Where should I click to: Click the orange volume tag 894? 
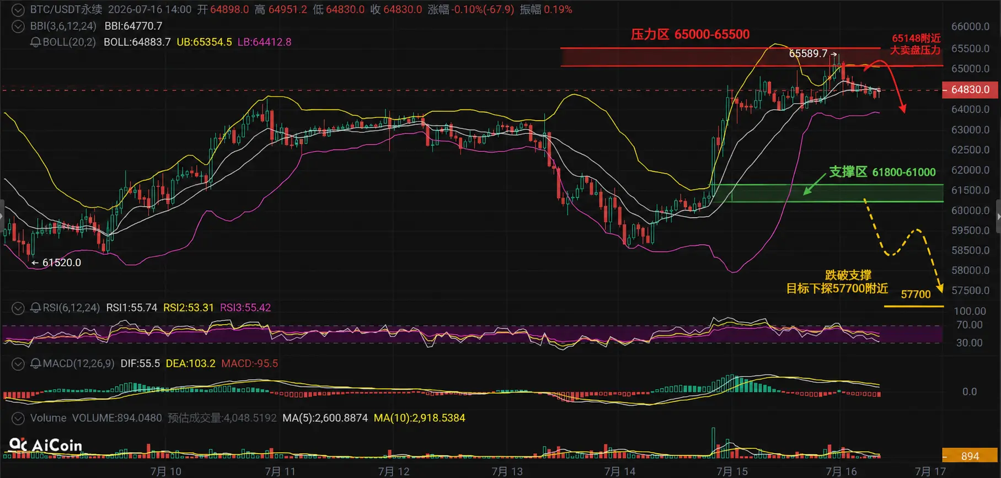click(x=970, y=456)
